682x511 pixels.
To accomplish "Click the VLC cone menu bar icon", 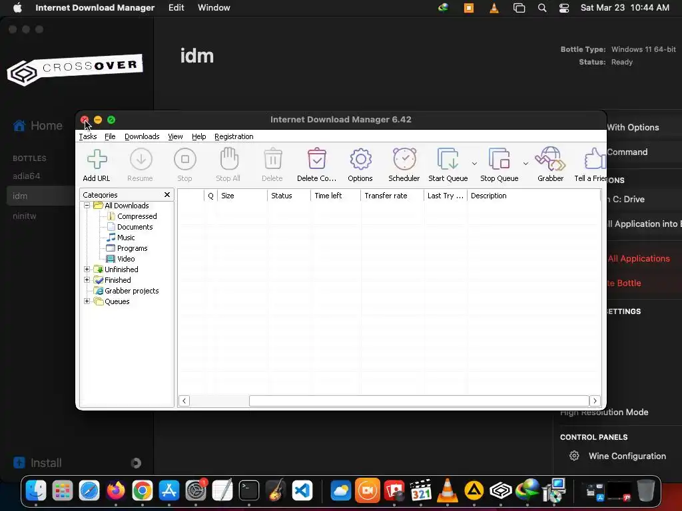I will 494,8.
